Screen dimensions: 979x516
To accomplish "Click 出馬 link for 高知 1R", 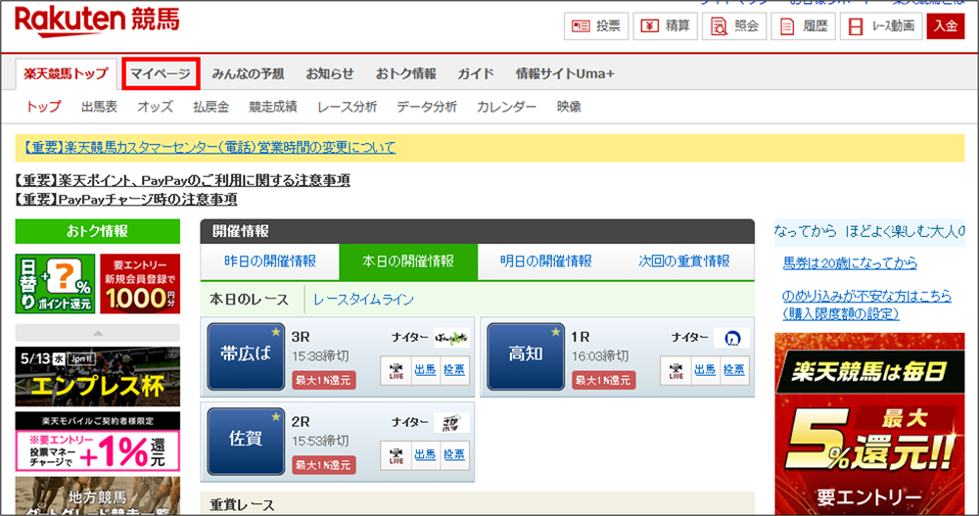I will pos(705,370).
